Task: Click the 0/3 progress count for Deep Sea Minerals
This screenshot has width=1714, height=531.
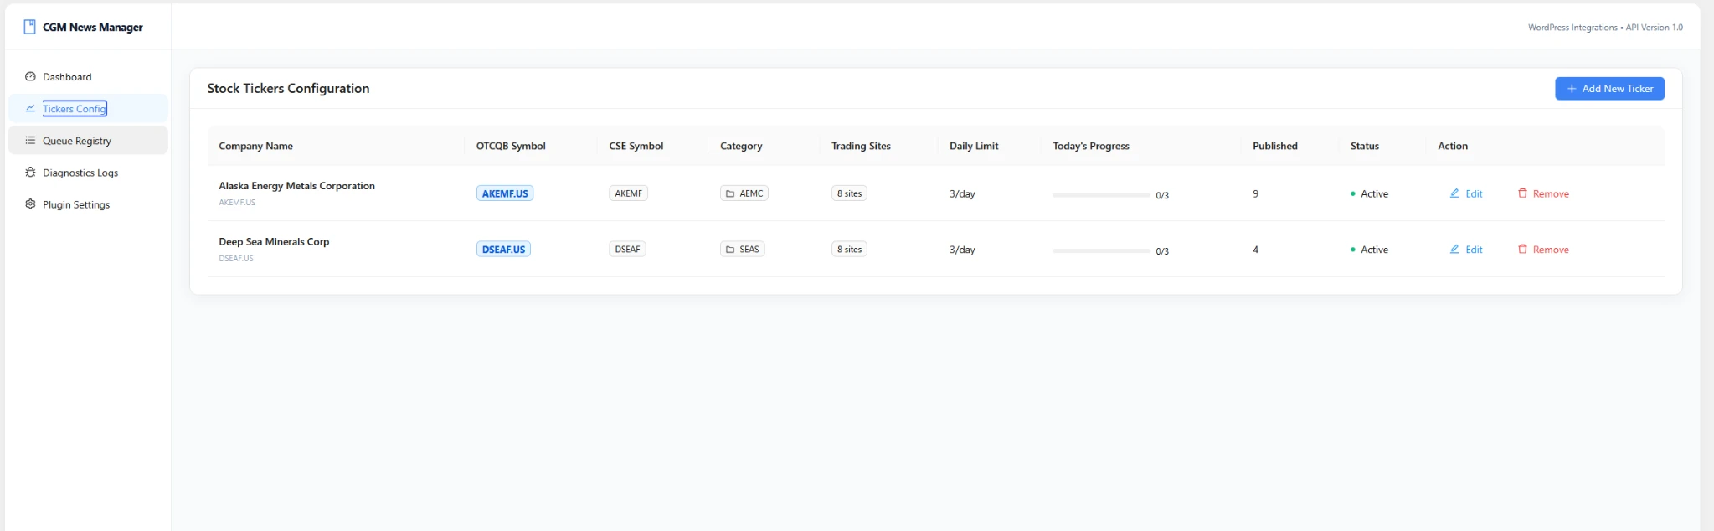Action: (1162, 251)
